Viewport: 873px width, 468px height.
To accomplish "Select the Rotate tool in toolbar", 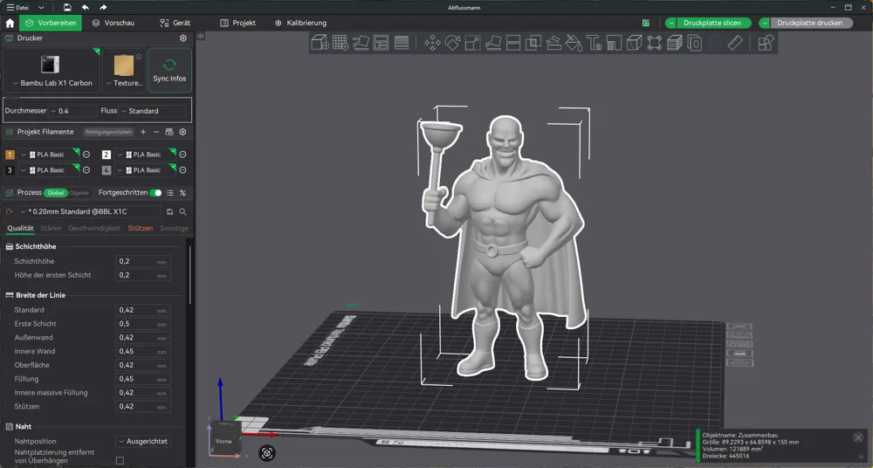I will point(452,43).
